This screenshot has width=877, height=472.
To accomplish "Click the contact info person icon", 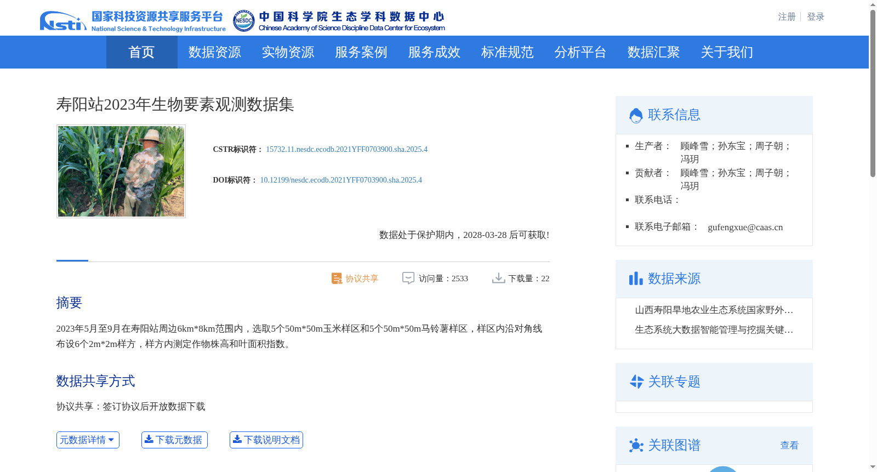I will point(636,115).
